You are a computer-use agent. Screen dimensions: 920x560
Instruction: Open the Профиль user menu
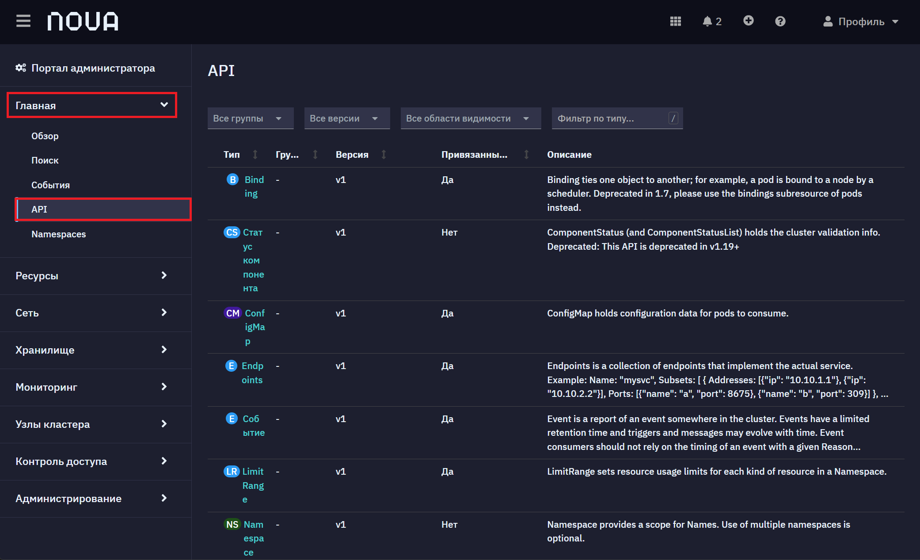point(861,21)
